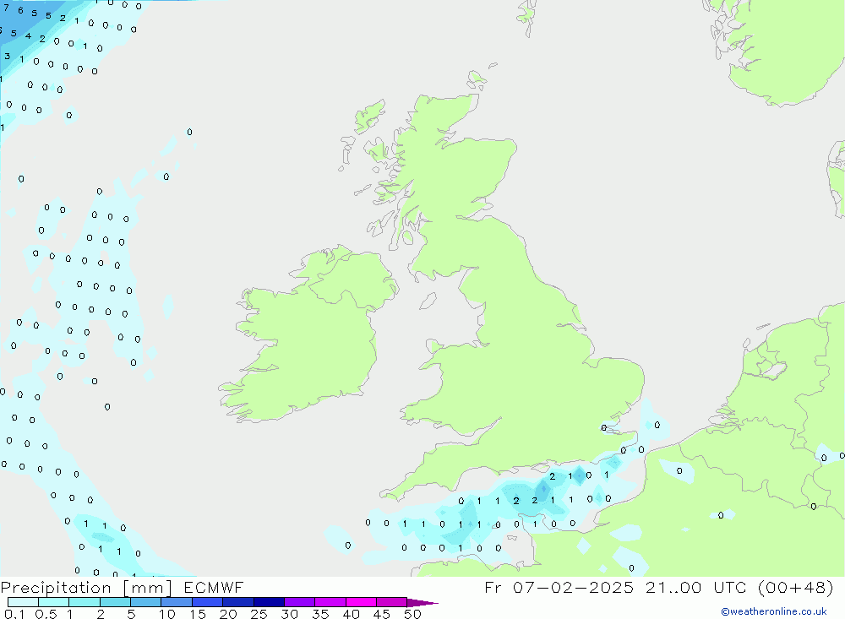The image size is (845, 619).
Task: Click the '(00+48)' forecast hour label
Action: 795,587
